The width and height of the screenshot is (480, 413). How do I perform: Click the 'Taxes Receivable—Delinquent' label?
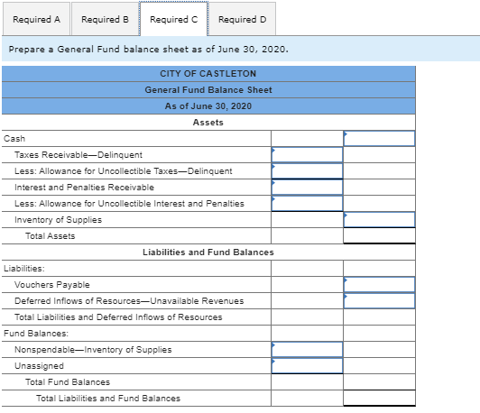[x=78, y=155]
